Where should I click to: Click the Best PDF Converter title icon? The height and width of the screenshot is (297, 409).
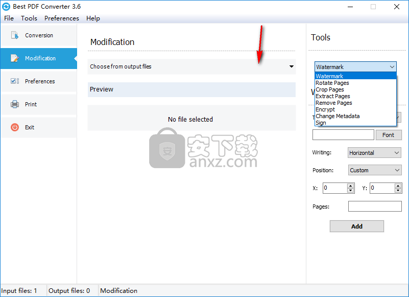pyautogui.click(x=6, y=7)
